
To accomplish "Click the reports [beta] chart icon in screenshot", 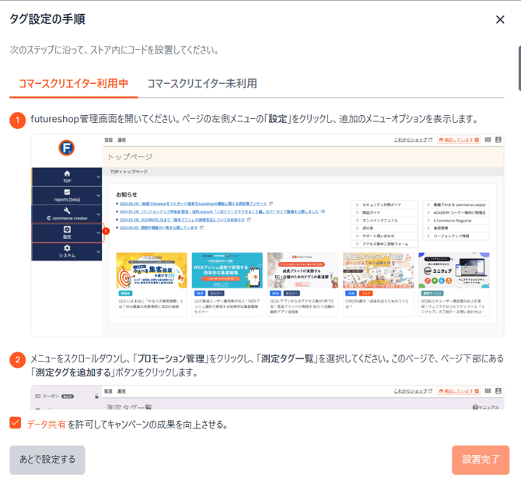I will click(67, 192).
